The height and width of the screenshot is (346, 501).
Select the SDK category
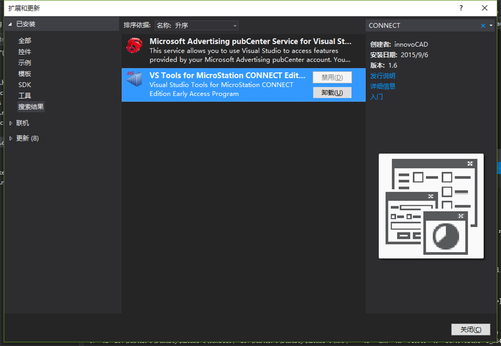[25, 85]
